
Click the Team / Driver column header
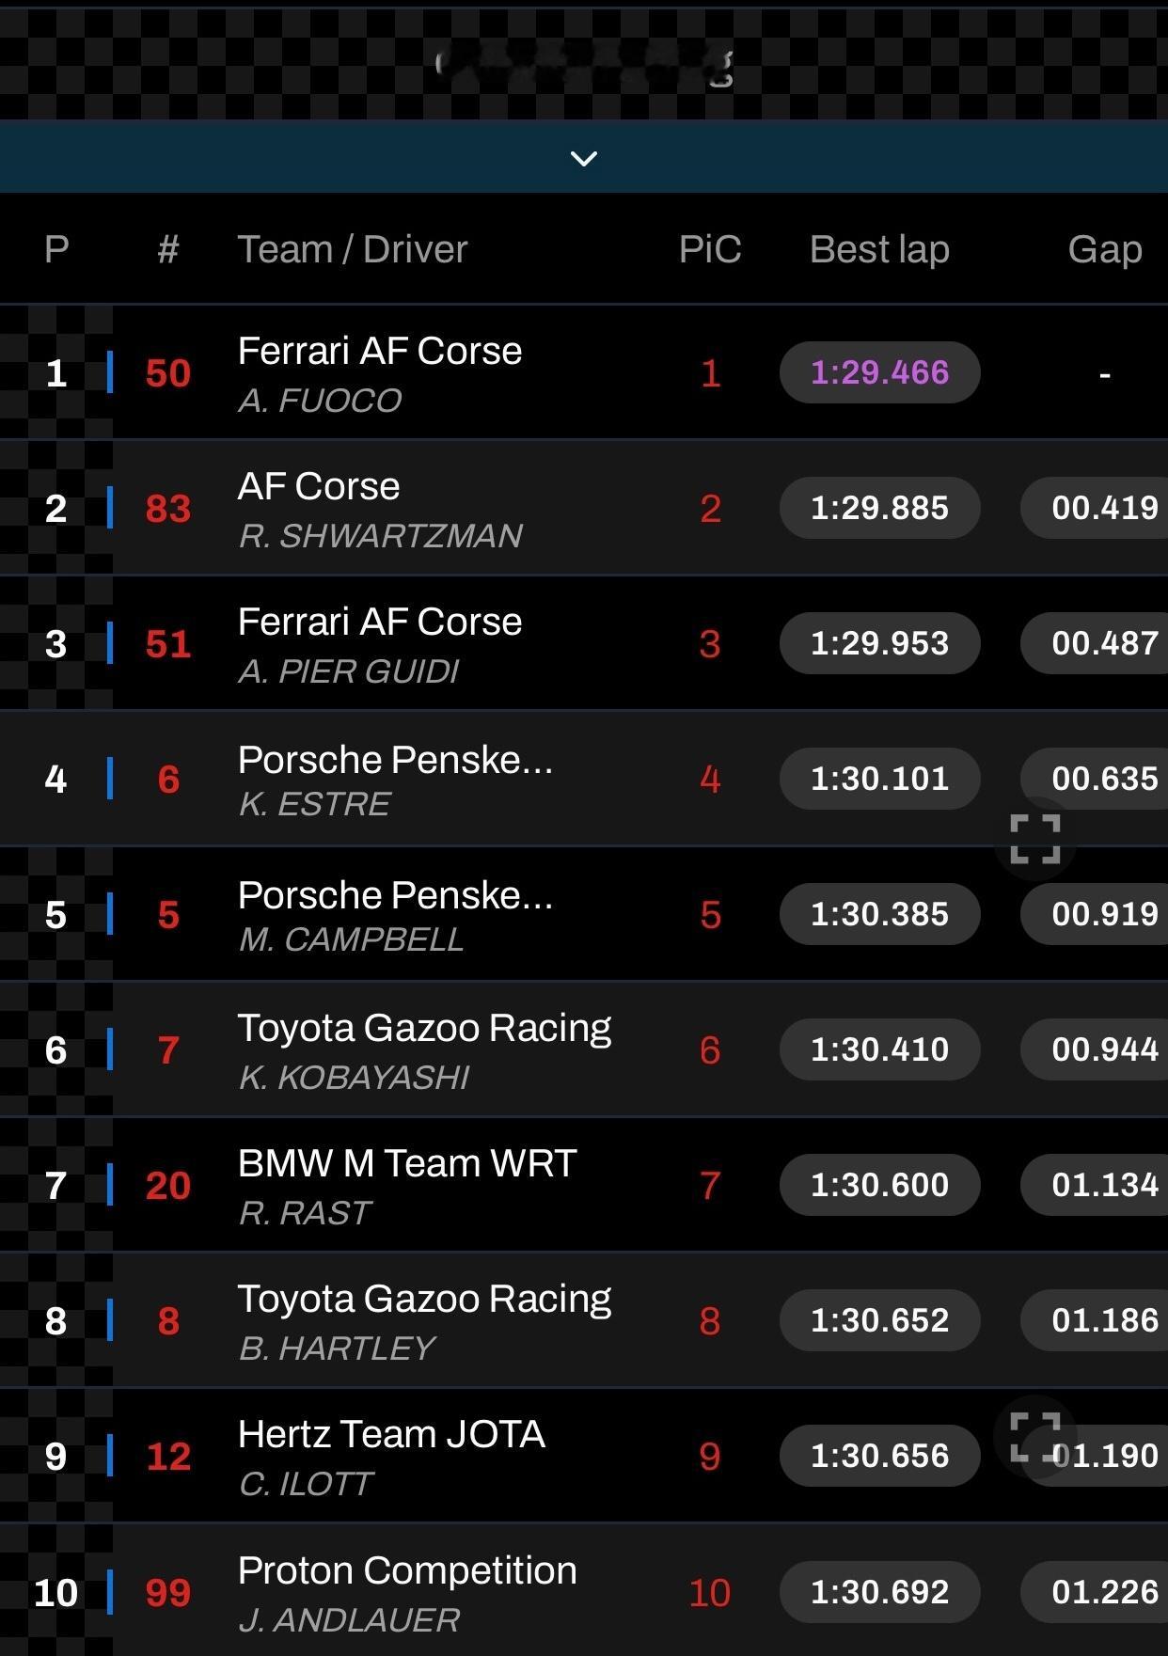tap(352, 250)
